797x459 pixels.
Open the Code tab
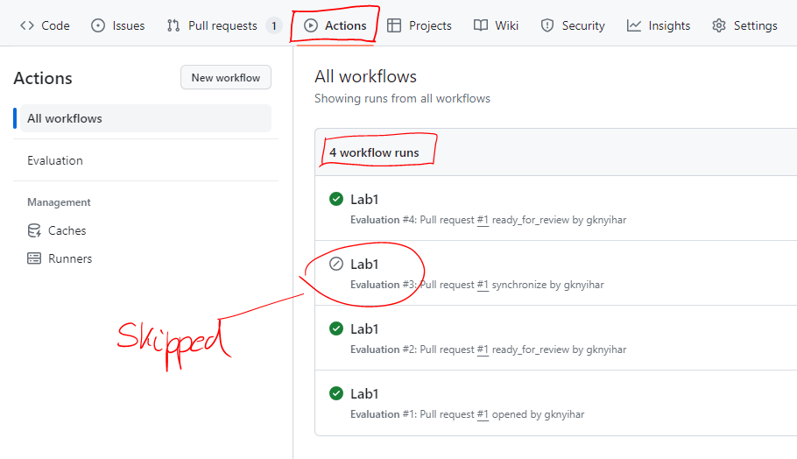(45, 25)
